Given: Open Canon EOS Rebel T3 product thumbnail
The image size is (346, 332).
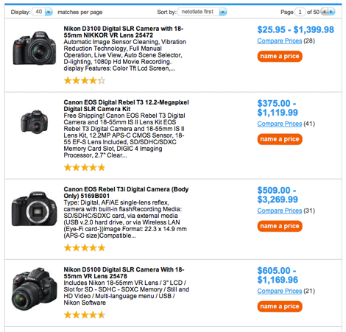Looking at the screenshot, I should click(x=35, y=121).
